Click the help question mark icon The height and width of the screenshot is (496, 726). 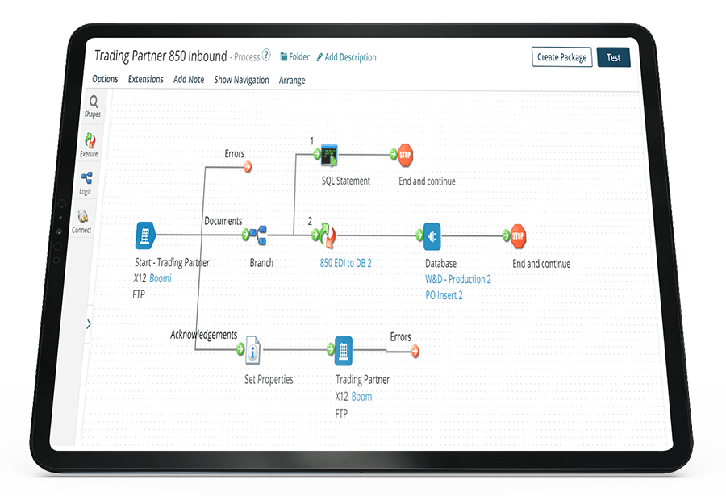(266, 56)
